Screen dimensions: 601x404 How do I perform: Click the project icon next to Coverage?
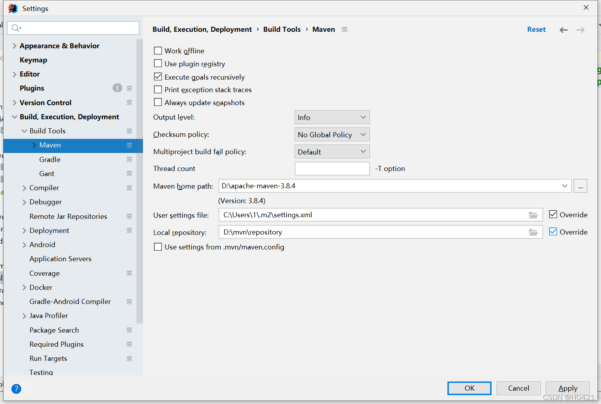click(x=129, y=273)
